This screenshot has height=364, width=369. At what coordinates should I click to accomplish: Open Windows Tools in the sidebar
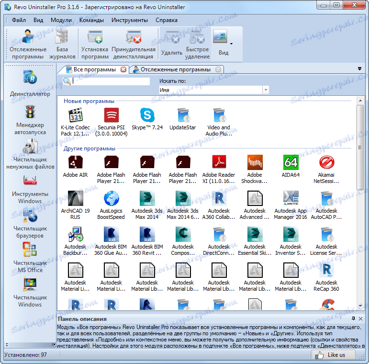pyautogui.click(x=30, y=189)
